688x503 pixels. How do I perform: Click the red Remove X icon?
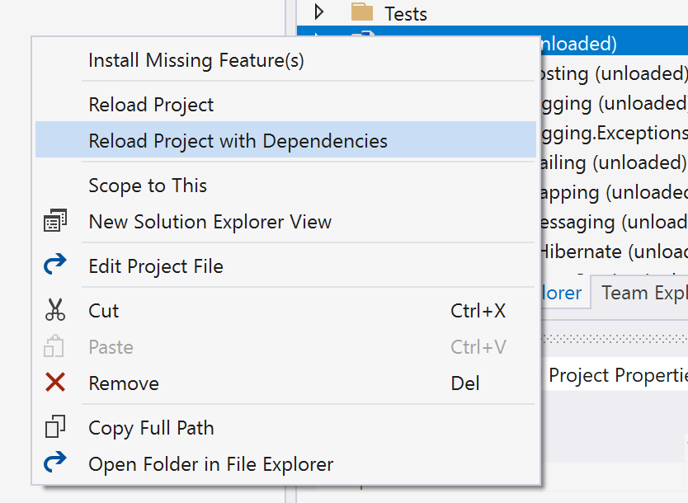55,383
